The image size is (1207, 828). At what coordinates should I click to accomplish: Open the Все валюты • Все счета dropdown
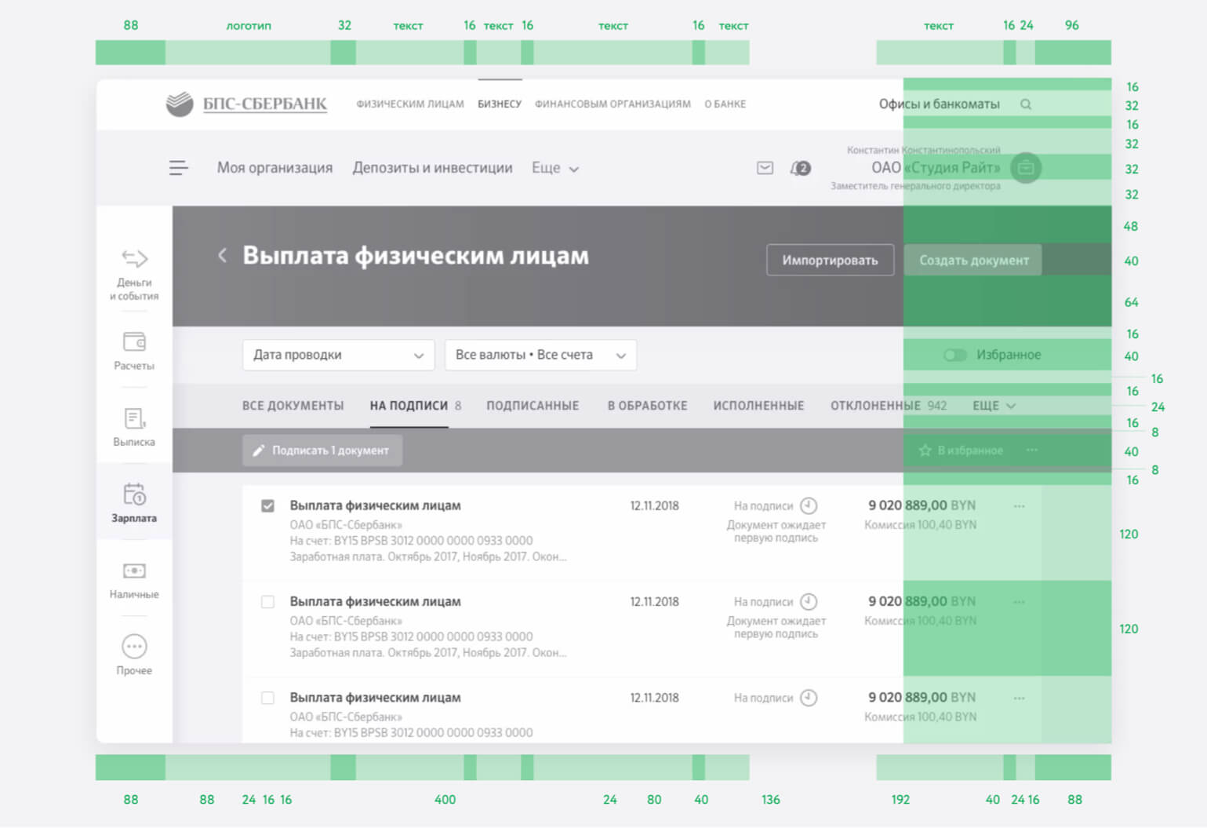(540, 355)
